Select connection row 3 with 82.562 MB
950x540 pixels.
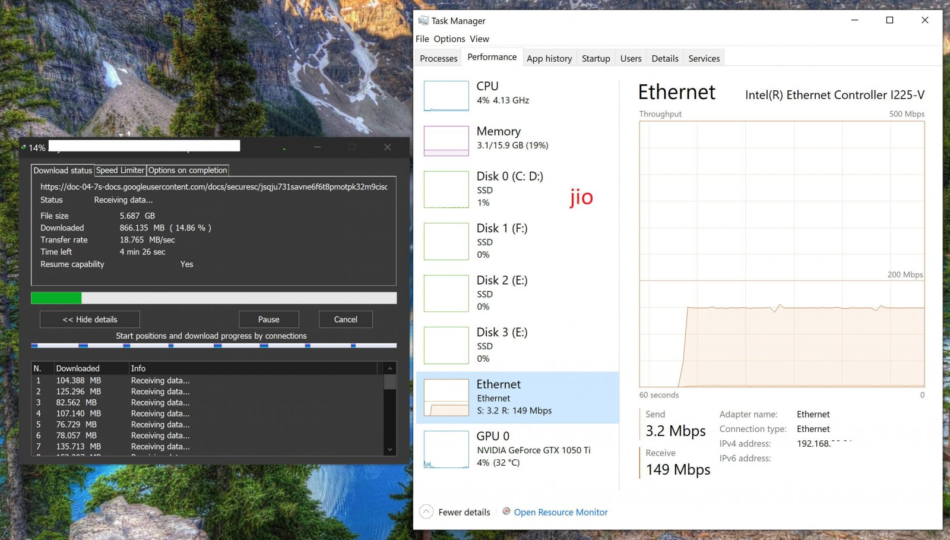[x=208, y=402]
